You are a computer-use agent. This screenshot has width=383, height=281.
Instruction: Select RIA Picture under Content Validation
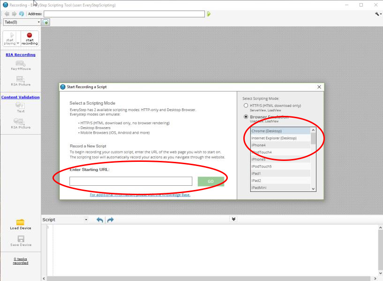[21, 123]
